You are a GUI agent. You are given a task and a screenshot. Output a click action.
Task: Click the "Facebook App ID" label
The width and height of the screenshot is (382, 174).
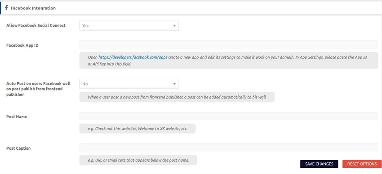(x=22, y=45)
